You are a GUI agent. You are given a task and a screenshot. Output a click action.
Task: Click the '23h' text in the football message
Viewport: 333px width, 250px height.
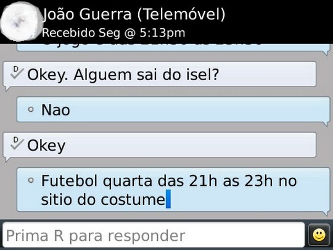(258, 181)
